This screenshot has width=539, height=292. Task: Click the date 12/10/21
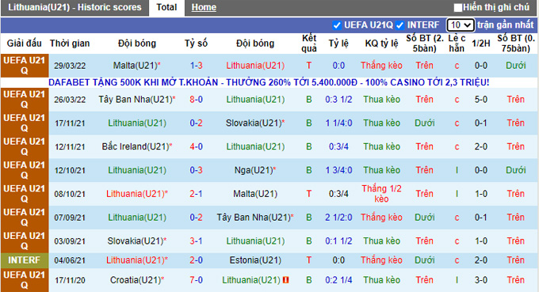coord(70,171)
